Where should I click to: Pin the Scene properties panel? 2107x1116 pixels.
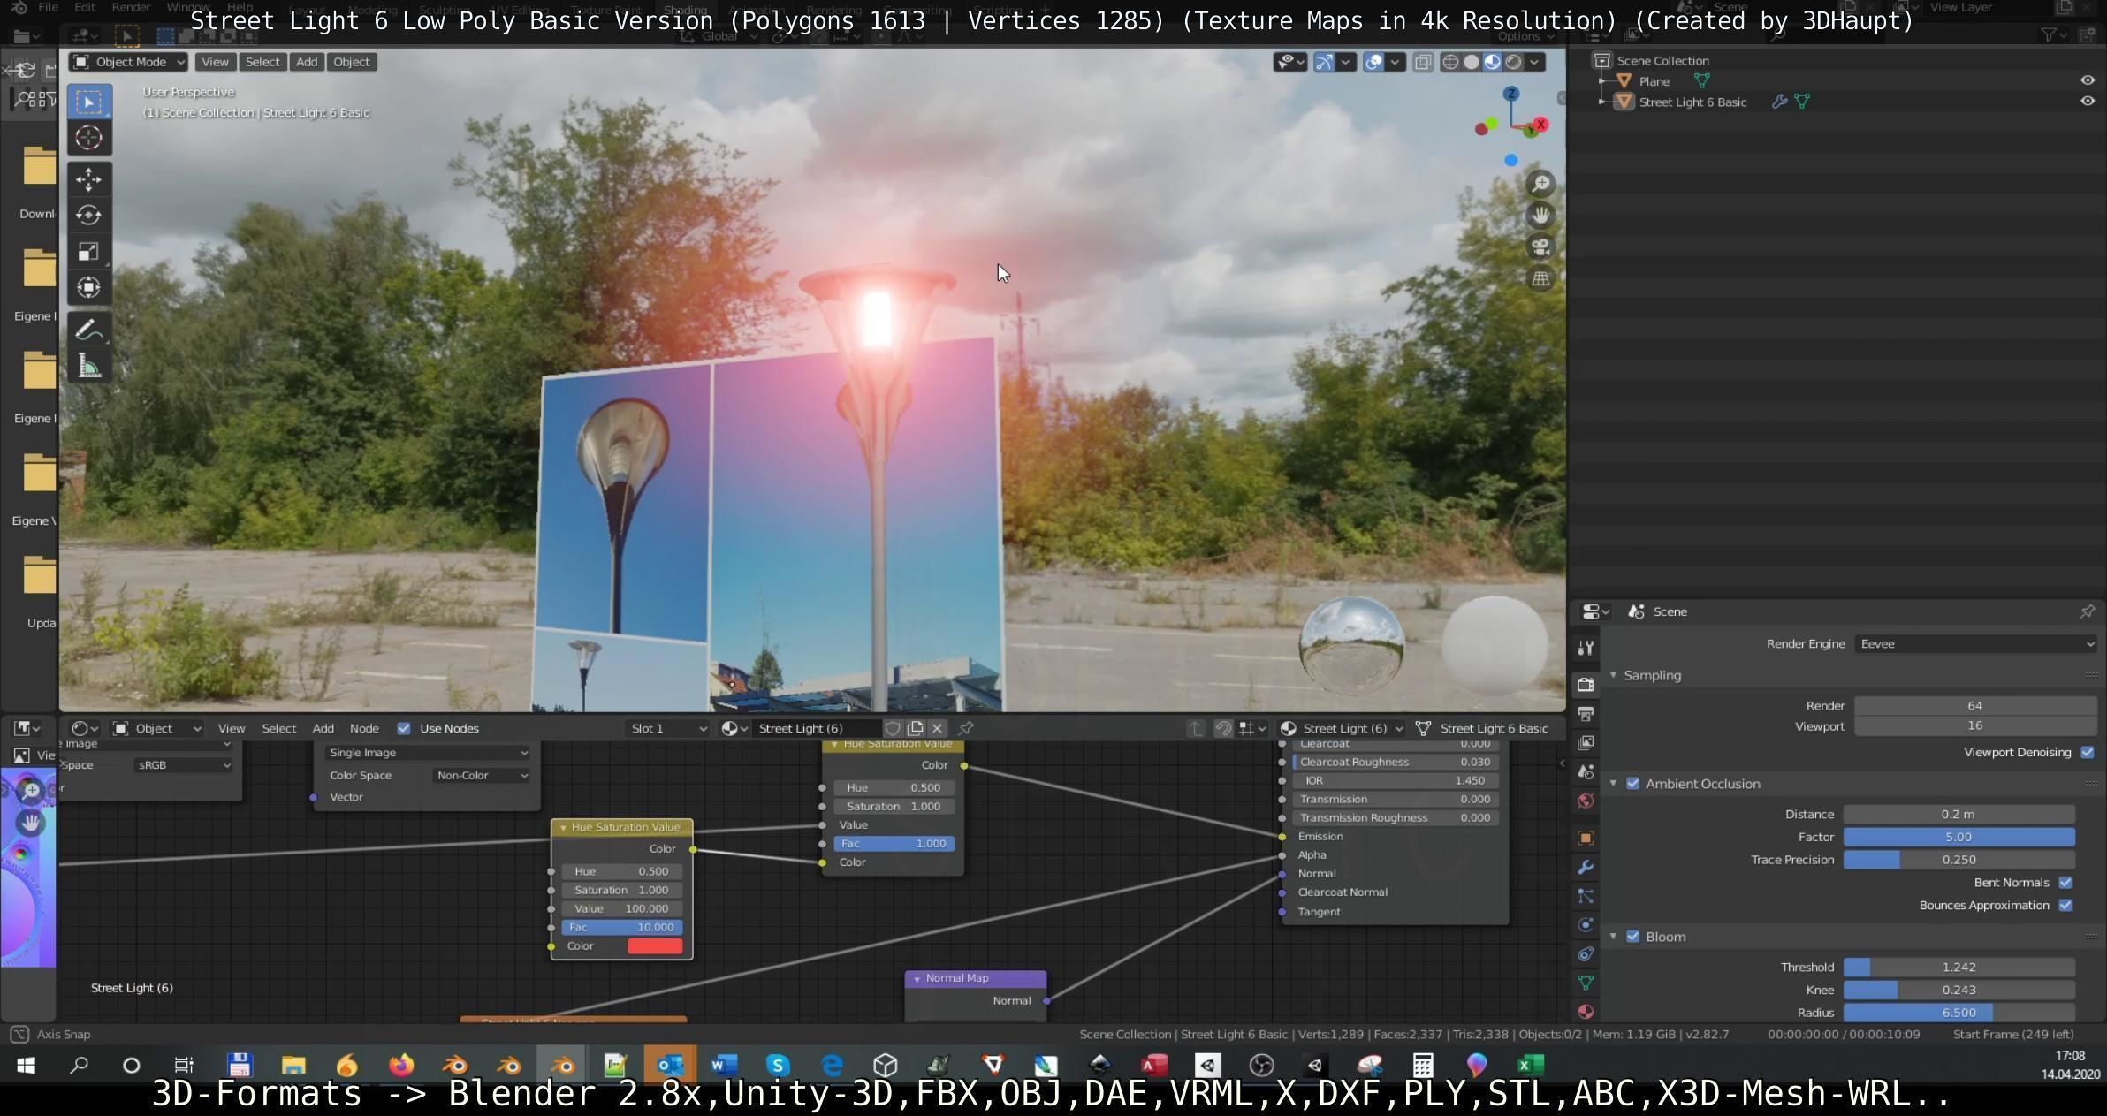(x=2087, y=611)
